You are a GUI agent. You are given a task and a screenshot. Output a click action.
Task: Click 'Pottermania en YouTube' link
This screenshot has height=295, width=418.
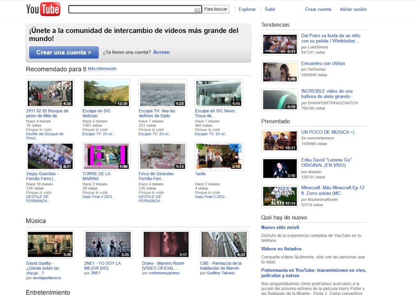[313, 273]
